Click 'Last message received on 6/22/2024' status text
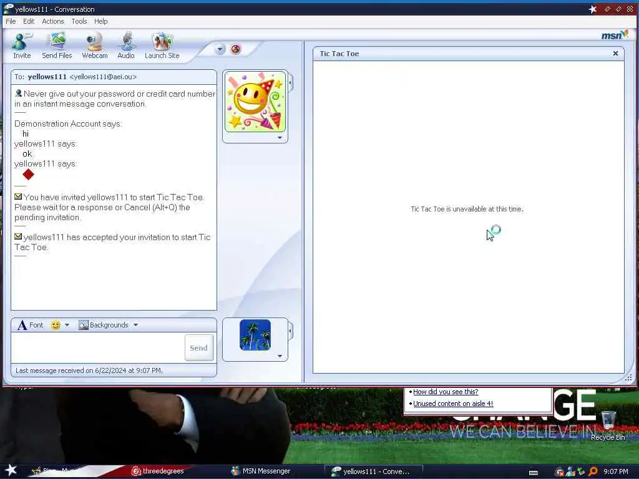Screen dimensions: 639x479 click(89, 370)
